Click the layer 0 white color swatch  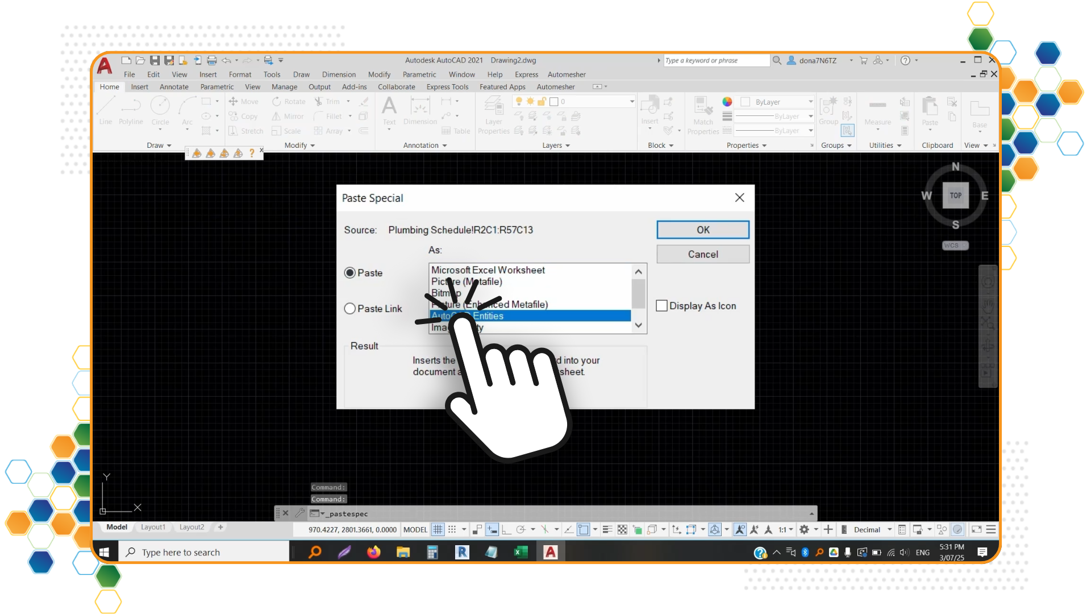click(553, 102)
